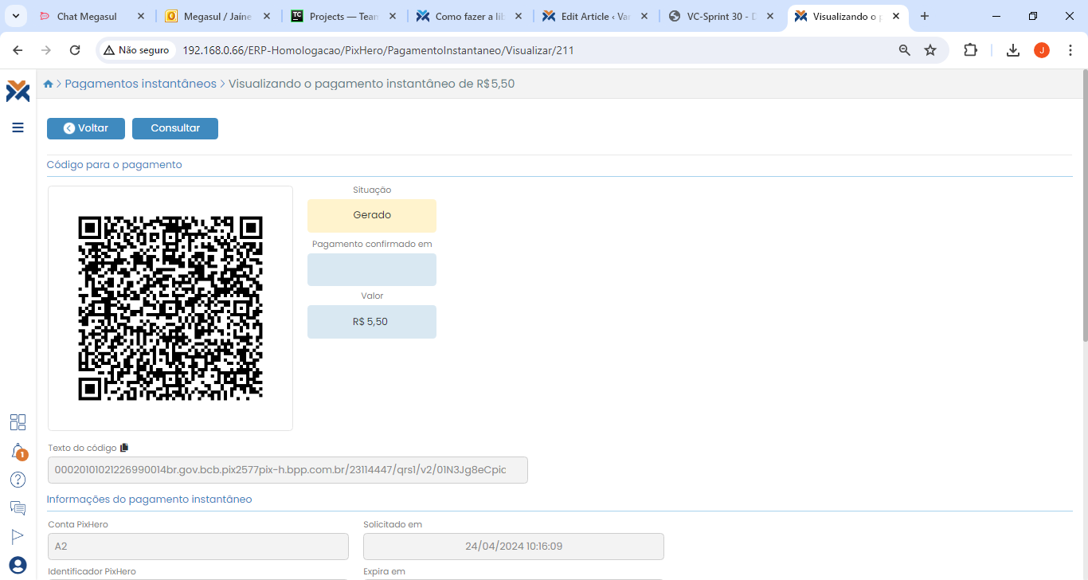
Task: Click the page vertical scrollbar
Action: click(1083, 207)
